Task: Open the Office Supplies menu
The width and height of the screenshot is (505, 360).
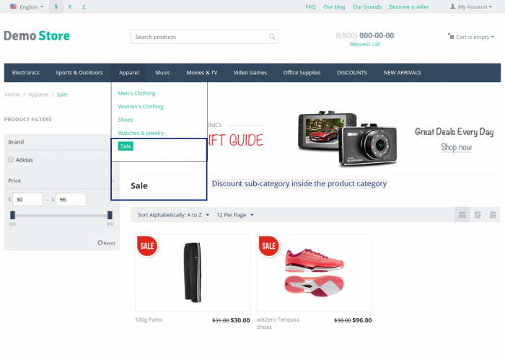Action: [302, 73]
